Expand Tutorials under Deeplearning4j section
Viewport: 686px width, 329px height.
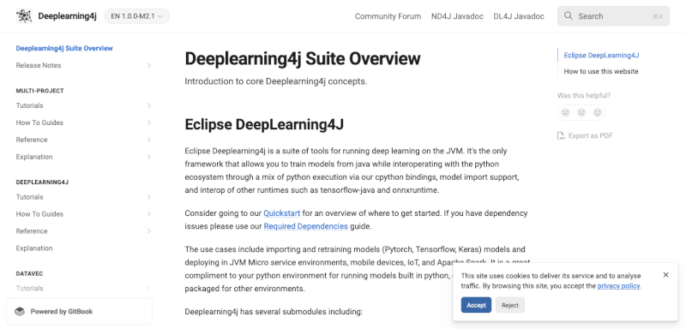pos(148,197)
